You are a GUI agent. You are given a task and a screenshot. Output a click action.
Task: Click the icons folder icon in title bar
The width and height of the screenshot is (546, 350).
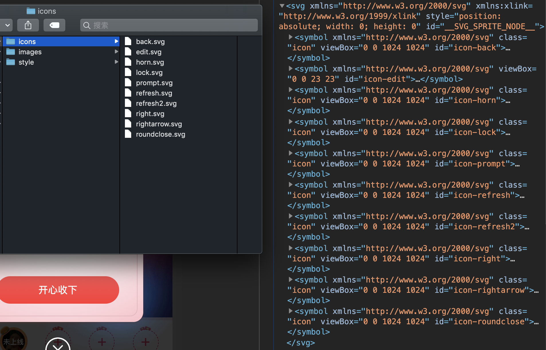31,11
